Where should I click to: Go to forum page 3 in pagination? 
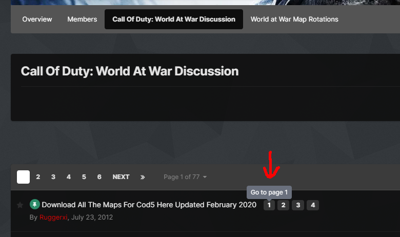pyautogui.click(x=53, y=177)
